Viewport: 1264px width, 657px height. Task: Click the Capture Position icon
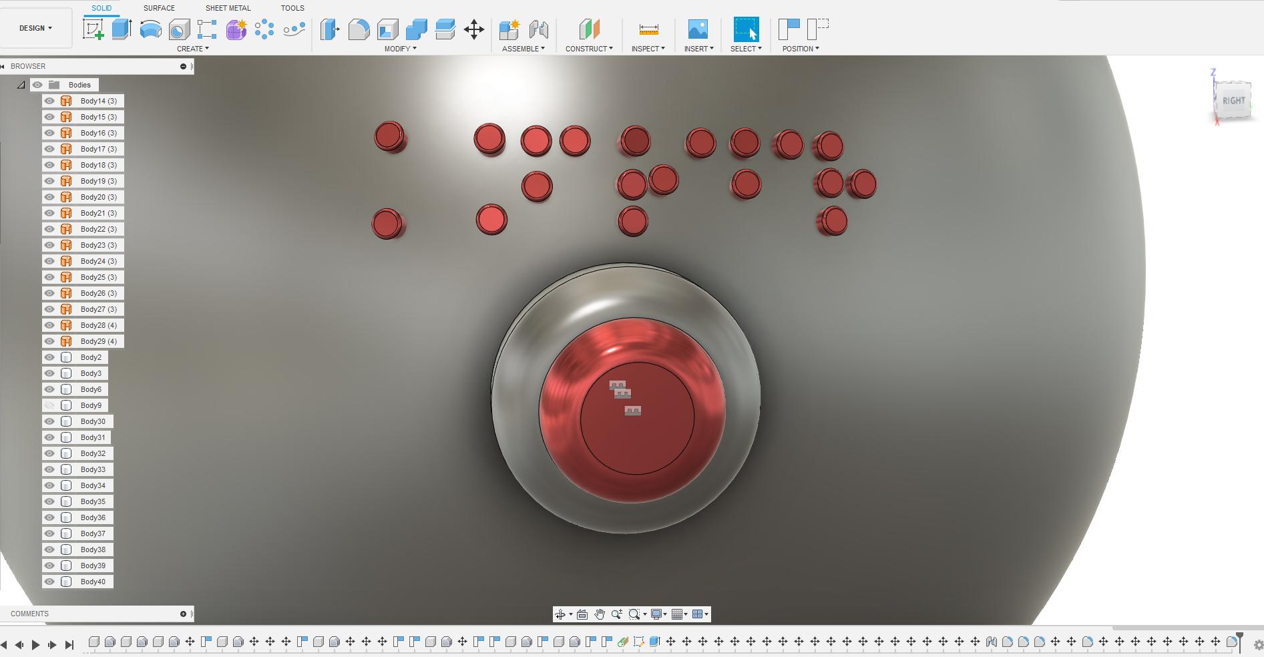click(789, 29)
